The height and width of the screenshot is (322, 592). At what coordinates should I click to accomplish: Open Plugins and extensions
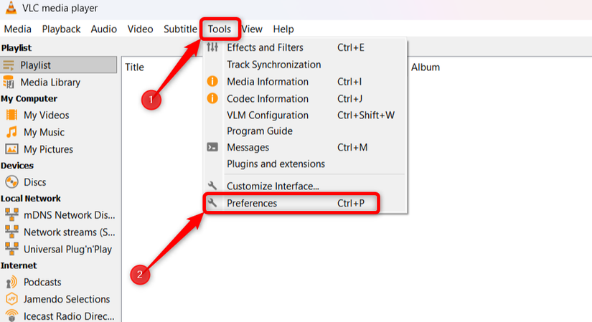click(x=276, y=164)
